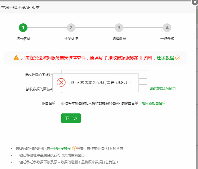Open 如何获取API秘钥 help link

tap(163, 89)
